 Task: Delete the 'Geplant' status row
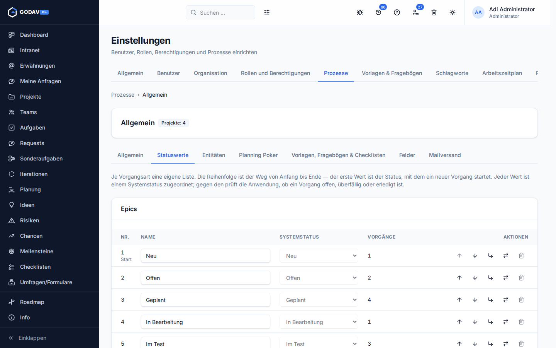[521, 300]
